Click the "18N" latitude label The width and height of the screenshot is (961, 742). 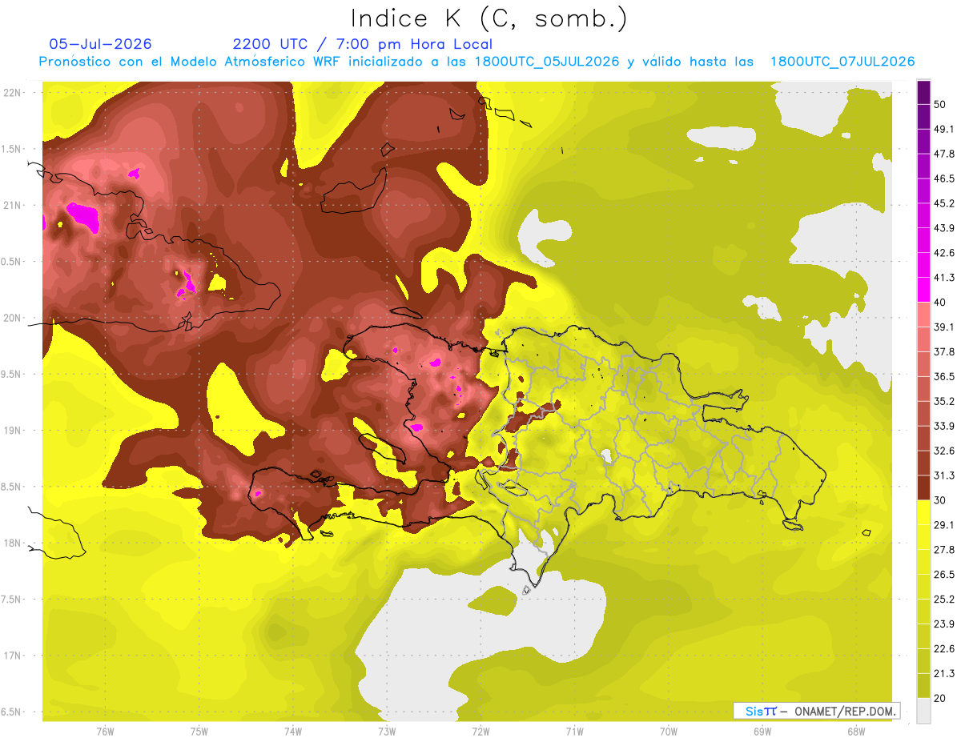coord(13,543)
